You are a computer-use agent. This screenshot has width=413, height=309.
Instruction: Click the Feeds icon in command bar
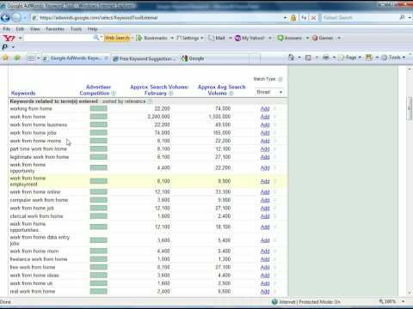click(x=308, y=58)
